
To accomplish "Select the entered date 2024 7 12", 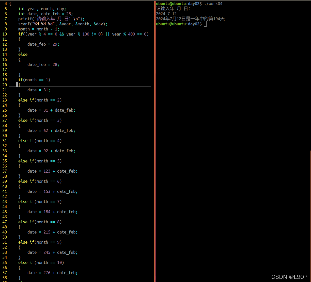I will [166, 14].
